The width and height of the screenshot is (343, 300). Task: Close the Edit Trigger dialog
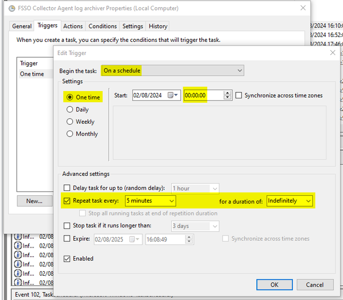pyautogui.click(x=333, y=52)
